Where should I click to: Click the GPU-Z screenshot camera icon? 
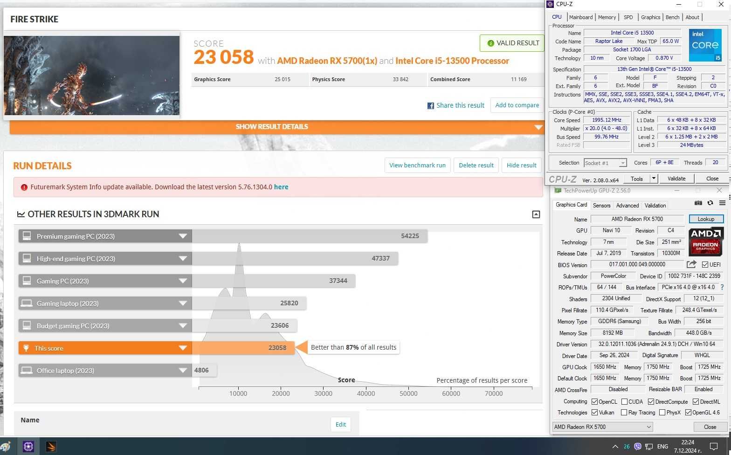[x=698, y=203]
